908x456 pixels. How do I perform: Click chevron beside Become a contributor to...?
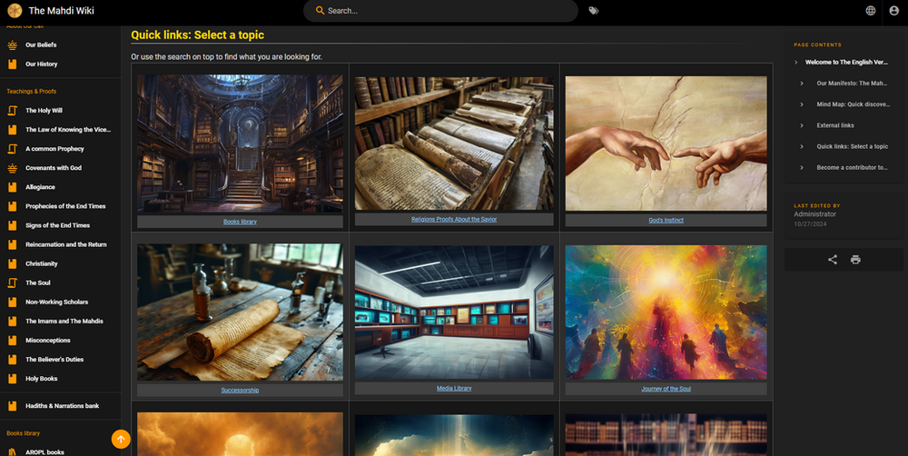802,167
